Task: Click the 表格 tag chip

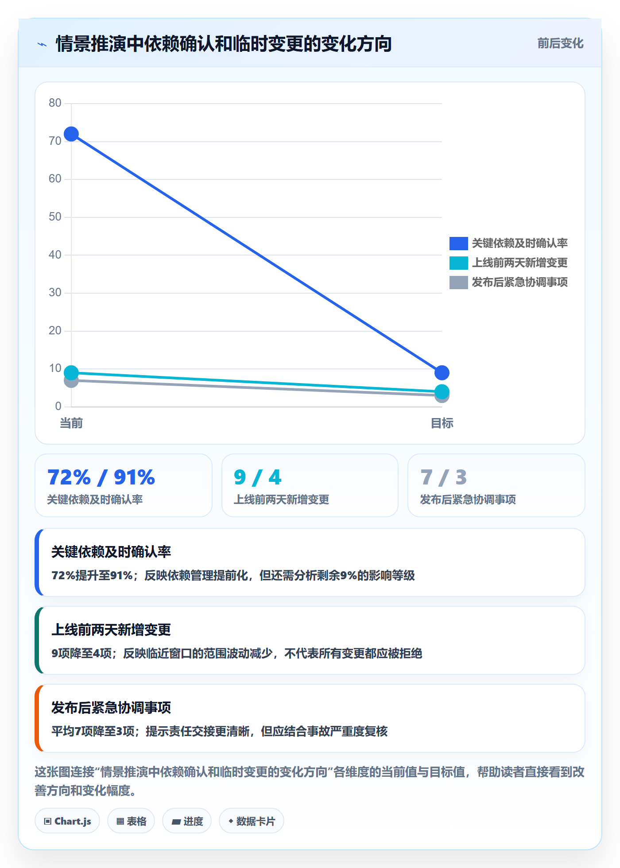Action: pyautogui.click(x=131, y=821)
